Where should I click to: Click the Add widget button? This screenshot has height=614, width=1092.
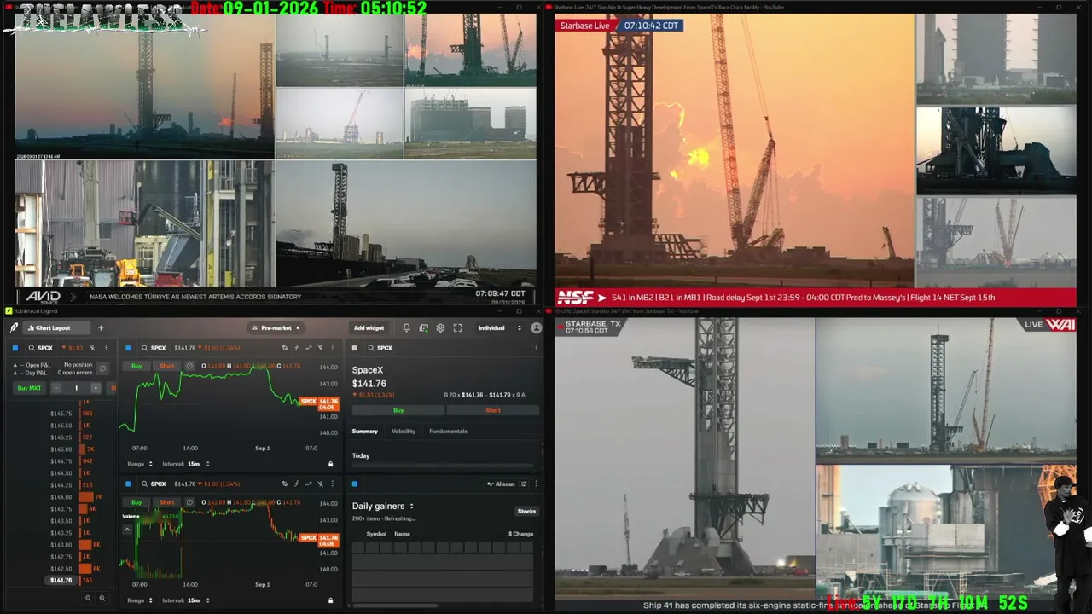click(369, 327)
